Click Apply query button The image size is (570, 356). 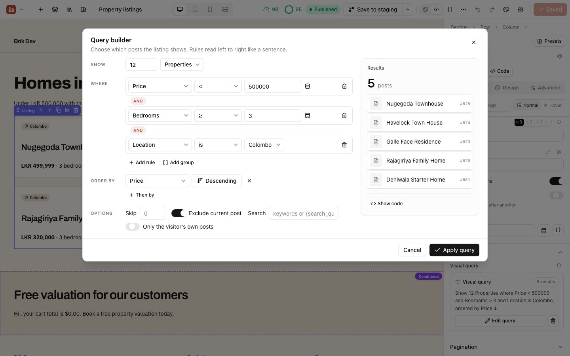tap(454, 250)
